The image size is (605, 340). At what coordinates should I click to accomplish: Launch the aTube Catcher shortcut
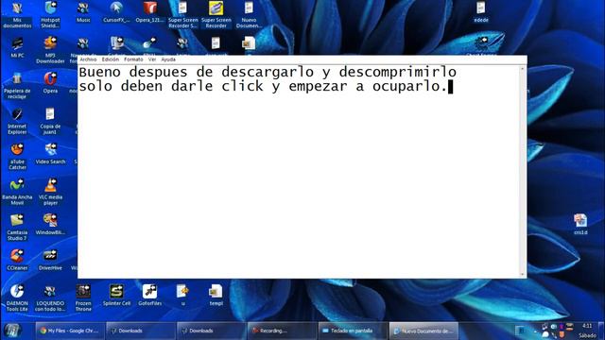(x=17, y=157)
